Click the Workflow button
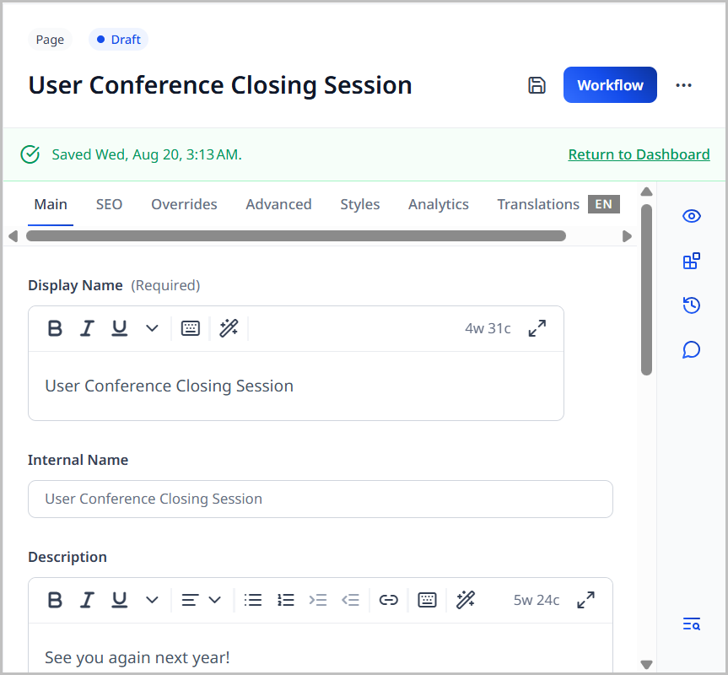The width and height of the screenshot is (728, 675). click(610, 84)
